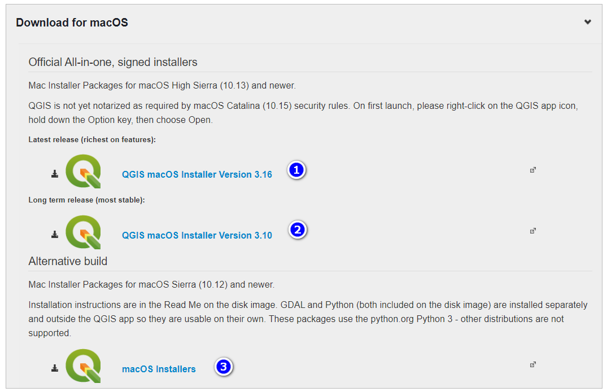The height and width of the screenshot is (392, 607).
Task: Click the Official All-in-one, signed installers heading
Action: coord(113,62)
